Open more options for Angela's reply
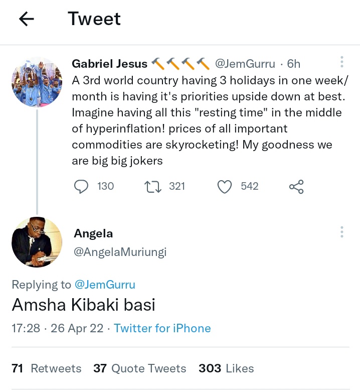Screen dimensions: 360x392 point(342,232)
